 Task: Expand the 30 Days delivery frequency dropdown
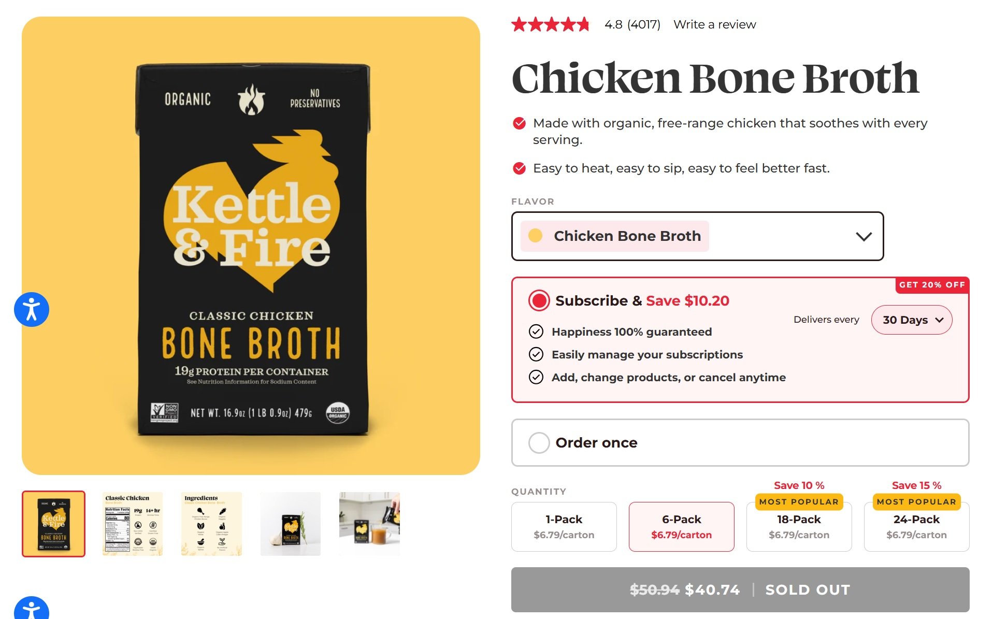(911, 320)
